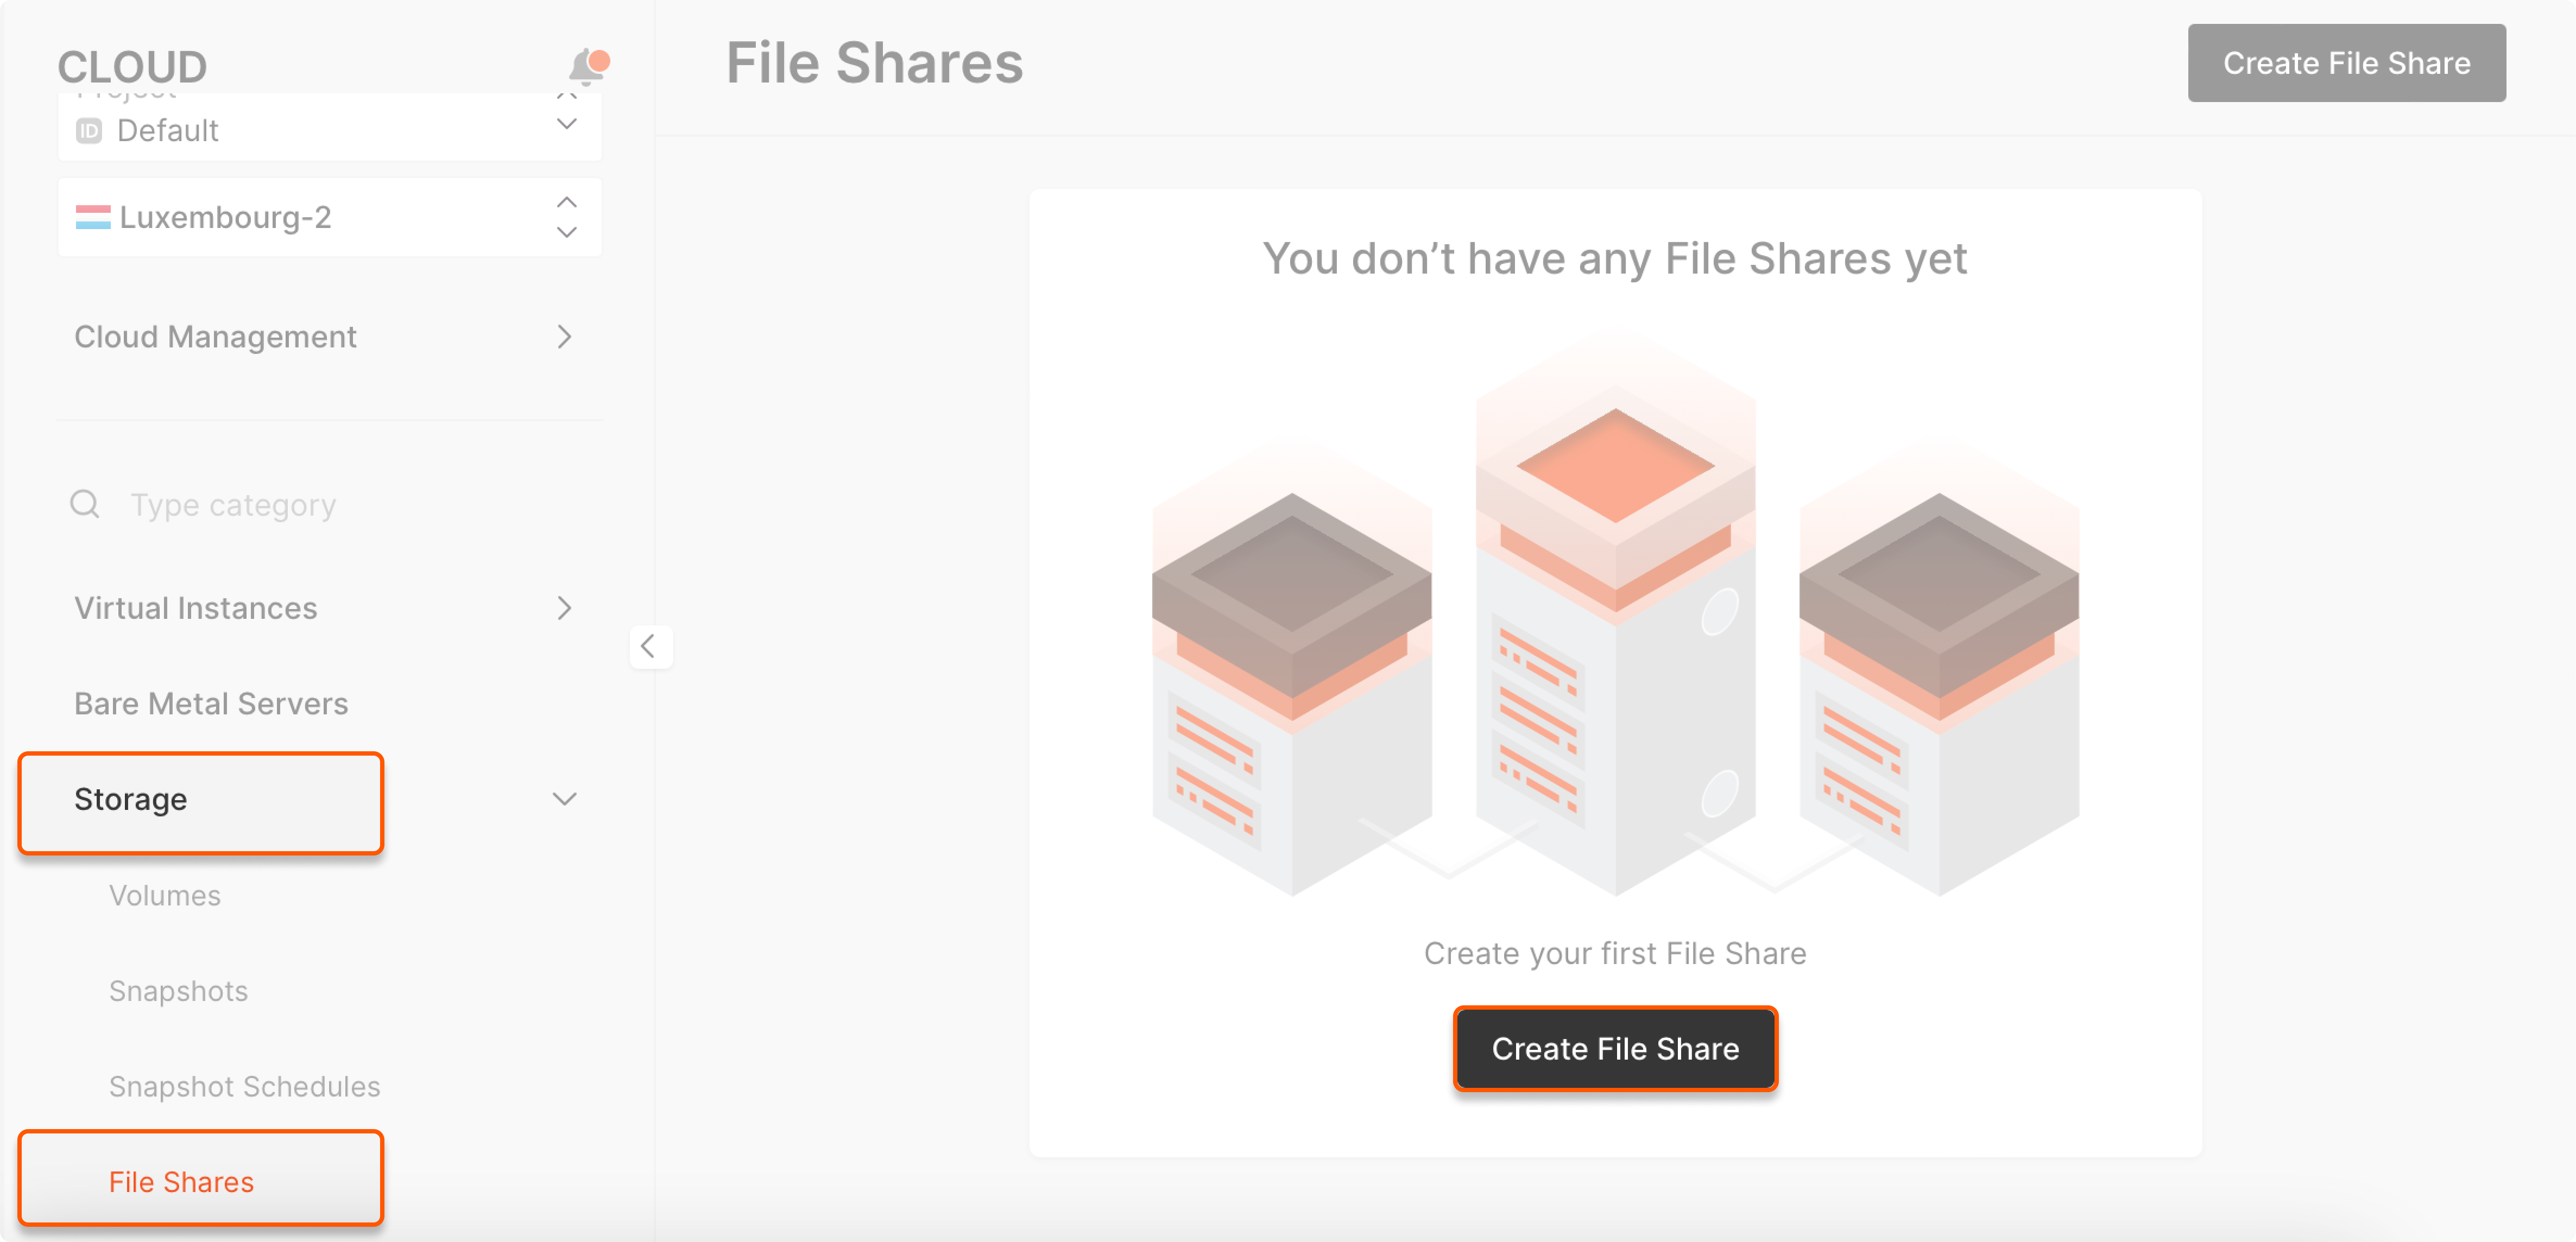The width and height of the screenshot is (2576, 1242).
Task: Collapse the Storage section chevron
Action: pyautogui.click(x=565, y=799)
